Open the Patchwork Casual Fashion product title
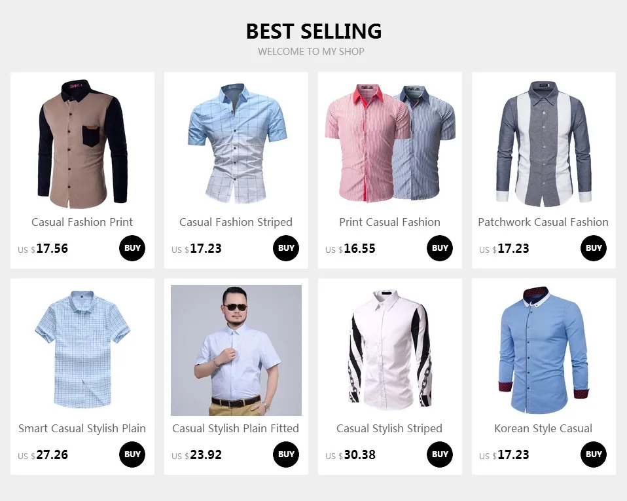The image size is (627, 501). 543,222
